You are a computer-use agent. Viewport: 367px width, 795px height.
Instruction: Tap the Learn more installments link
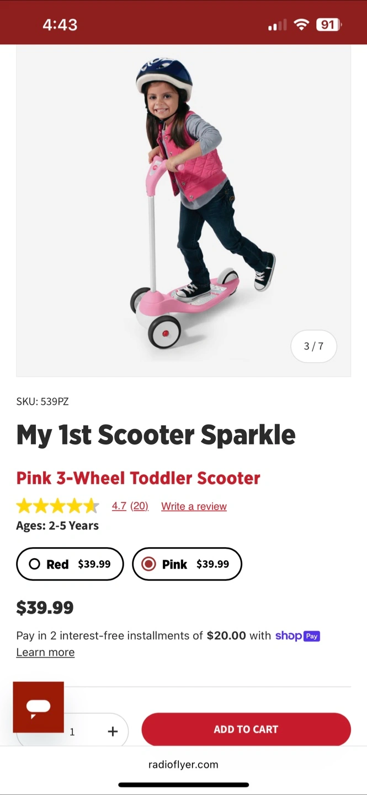point(45,653)
